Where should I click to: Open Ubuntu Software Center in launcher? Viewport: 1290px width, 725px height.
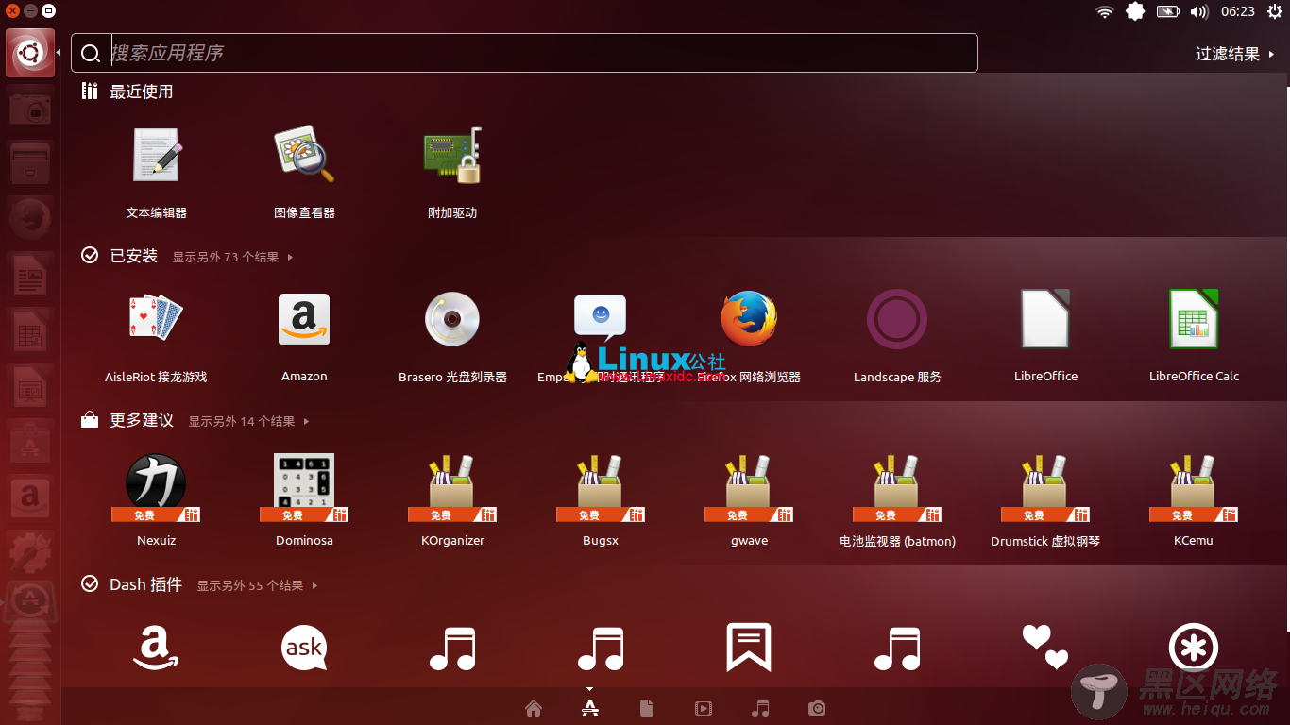[30, 442]
